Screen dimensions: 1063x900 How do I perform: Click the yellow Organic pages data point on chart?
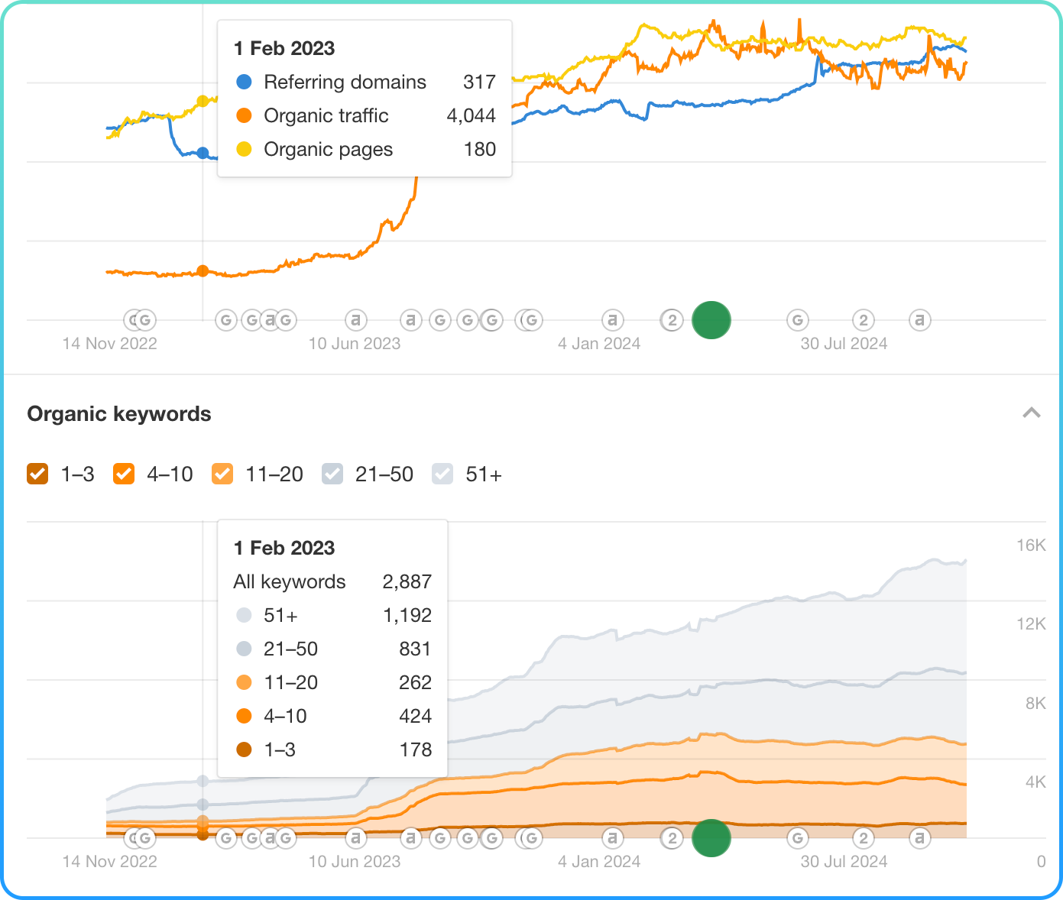tap(203, 101)
